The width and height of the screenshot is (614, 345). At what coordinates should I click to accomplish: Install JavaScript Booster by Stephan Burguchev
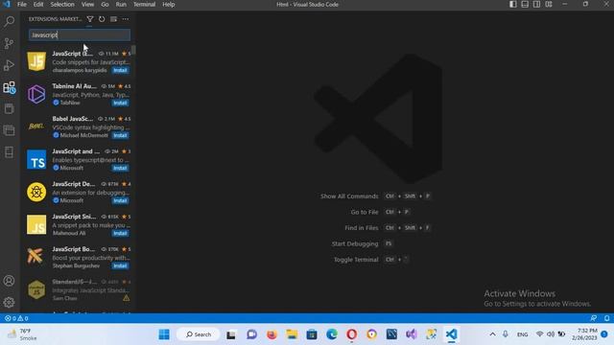click(120, 266)
